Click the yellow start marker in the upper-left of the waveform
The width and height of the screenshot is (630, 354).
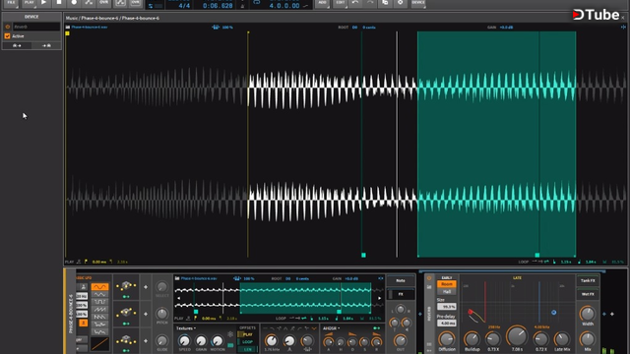click(68, 33)
